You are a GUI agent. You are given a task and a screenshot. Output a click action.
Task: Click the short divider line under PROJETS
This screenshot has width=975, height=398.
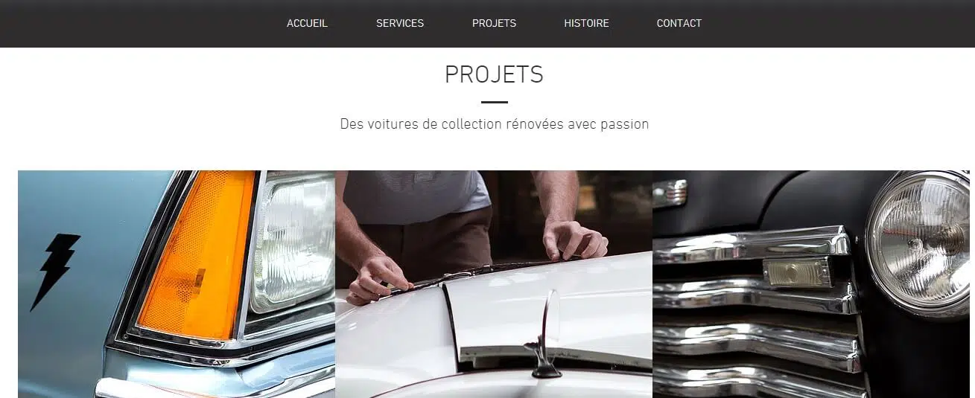tap(494, 102)
